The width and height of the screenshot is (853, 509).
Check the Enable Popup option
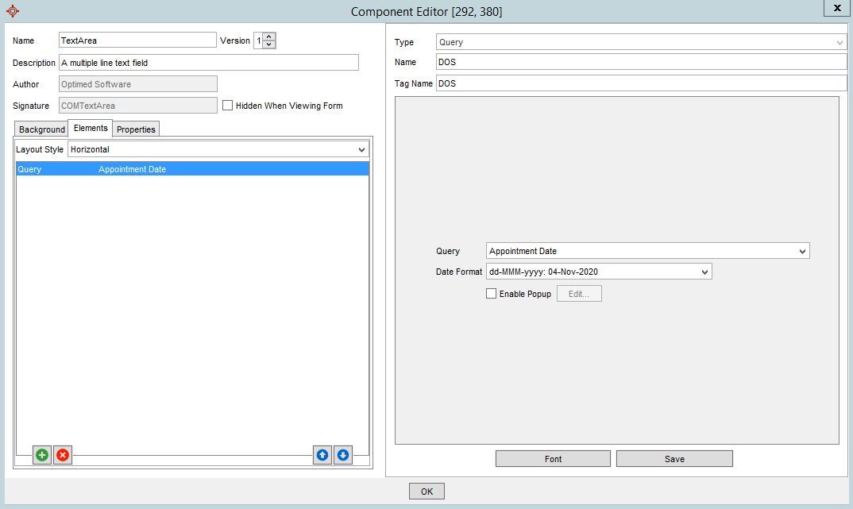492,294
